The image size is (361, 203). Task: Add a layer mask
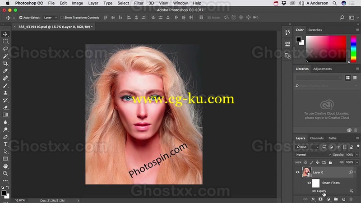(320, 199)
